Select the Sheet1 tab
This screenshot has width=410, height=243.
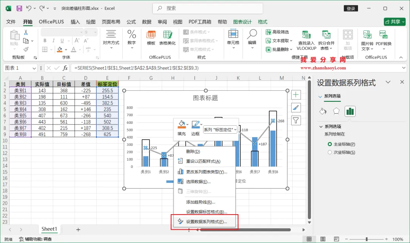tap(49, 229)
